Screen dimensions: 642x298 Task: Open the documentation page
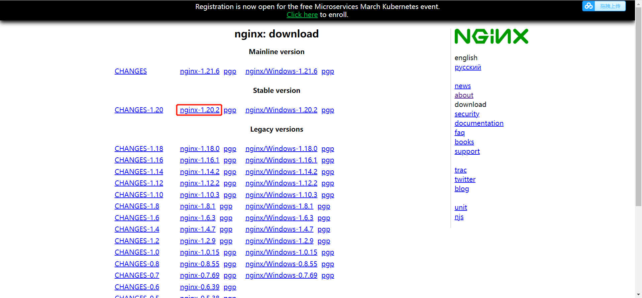[x=479, y=123]
